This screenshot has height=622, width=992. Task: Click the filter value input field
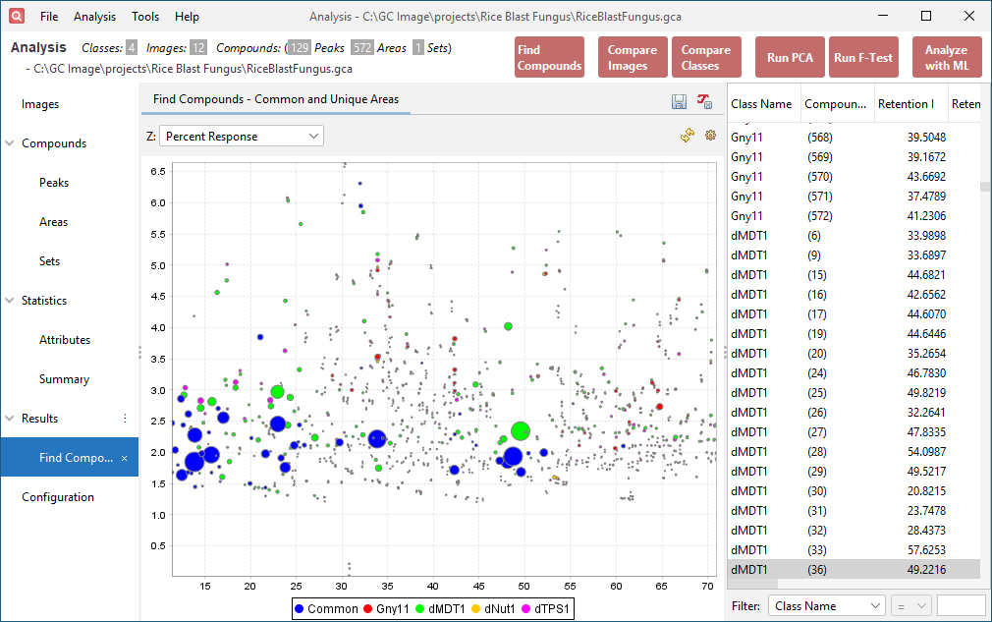coord(962,604)
